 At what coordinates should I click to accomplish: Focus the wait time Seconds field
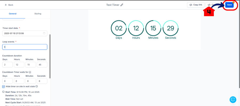[x=42, y=81]
